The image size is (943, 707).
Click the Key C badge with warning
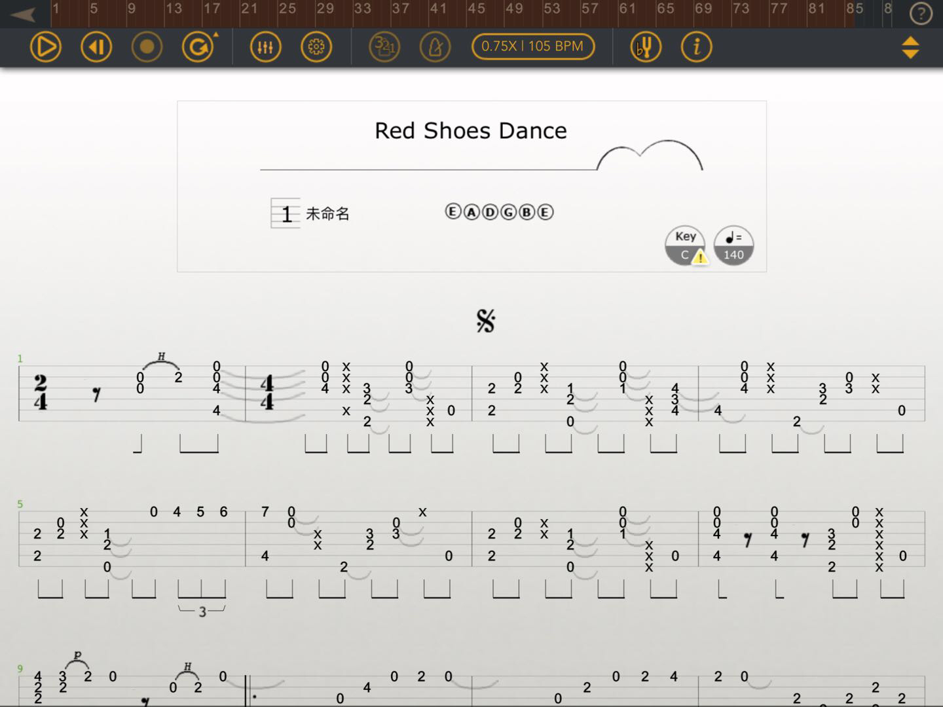[x=686, y=246]
